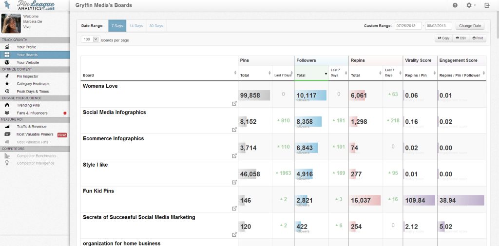Image resolution: width=499 pixels, height=246 pixels.
Task: Click the 38.94 engagement score cell
Action: (461, 201)
